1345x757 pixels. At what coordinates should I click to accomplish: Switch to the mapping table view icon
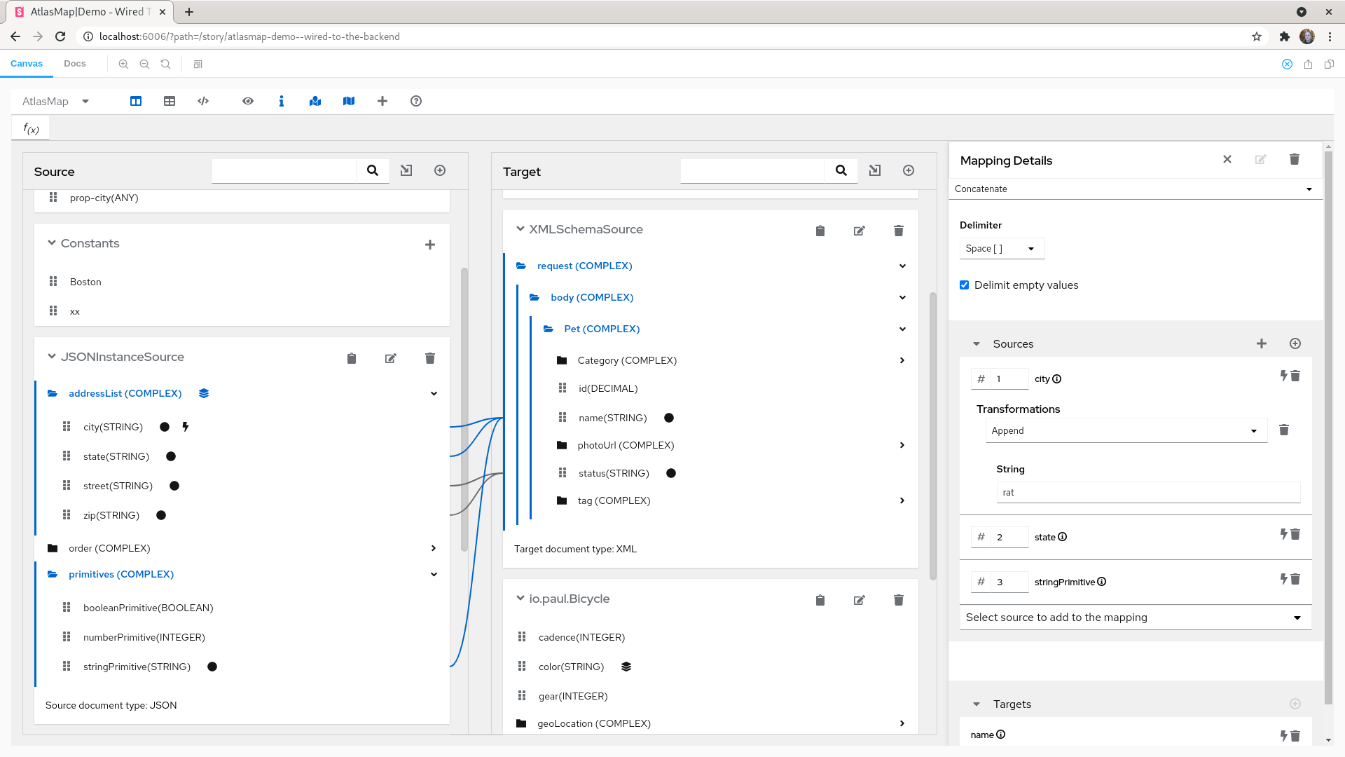coord(169,101)
